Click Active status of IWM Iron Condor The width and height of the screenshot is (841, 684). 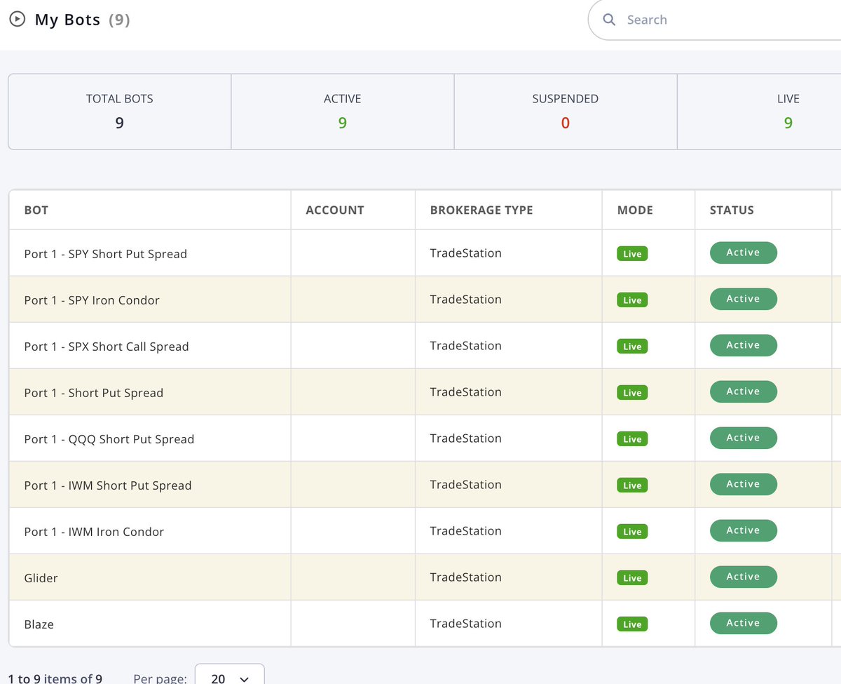(744, 530)
